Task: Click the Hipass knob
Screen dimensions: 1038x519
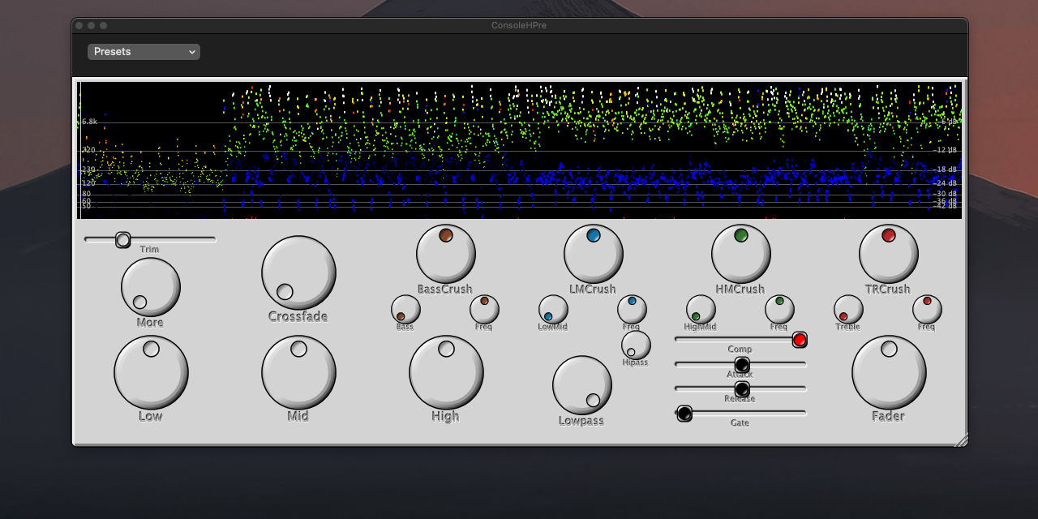Action: 636,345
